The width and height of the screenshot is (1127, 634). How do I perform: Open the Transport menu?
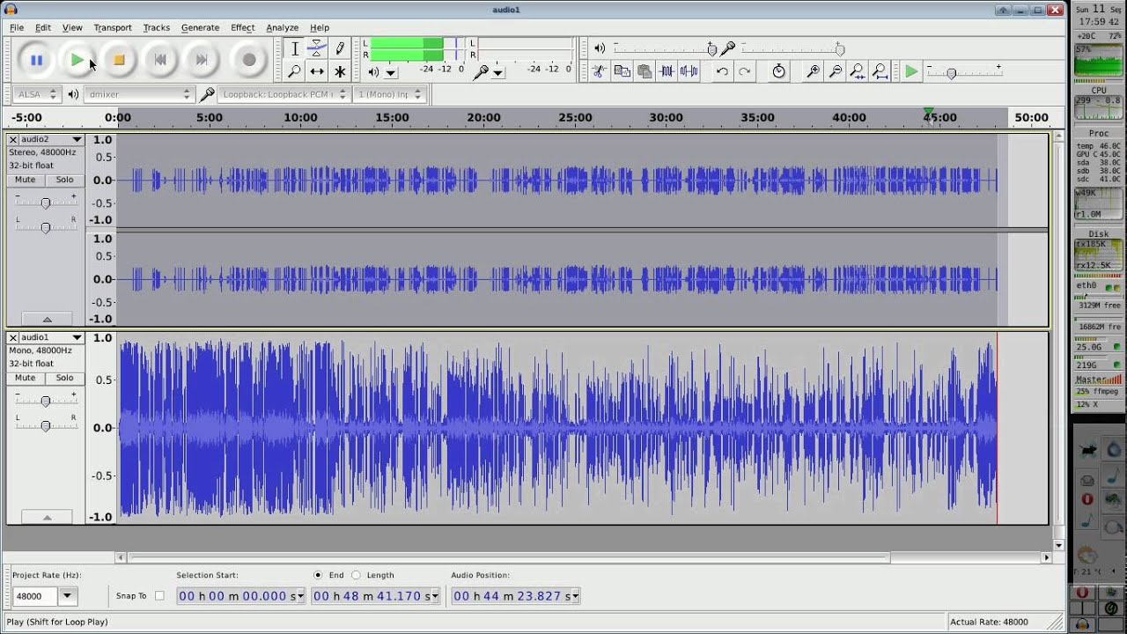(113, 27)
